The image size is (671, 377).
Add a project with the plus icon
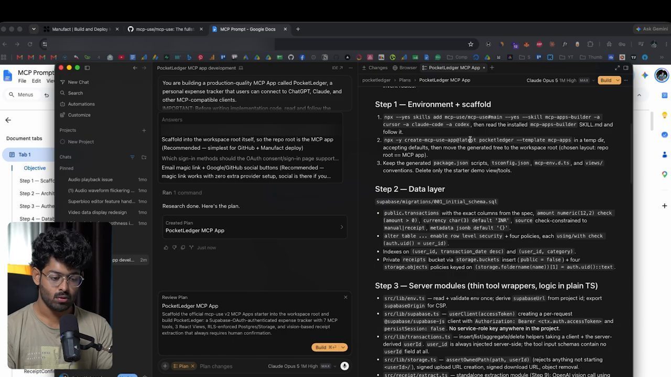click(144, 130)
